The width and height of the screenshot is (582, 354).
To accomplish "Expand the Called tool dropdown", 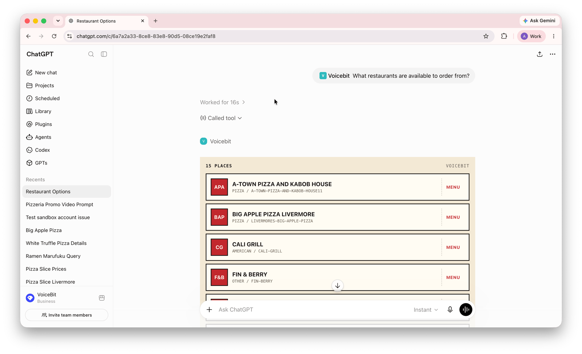I will coord(221,118).
